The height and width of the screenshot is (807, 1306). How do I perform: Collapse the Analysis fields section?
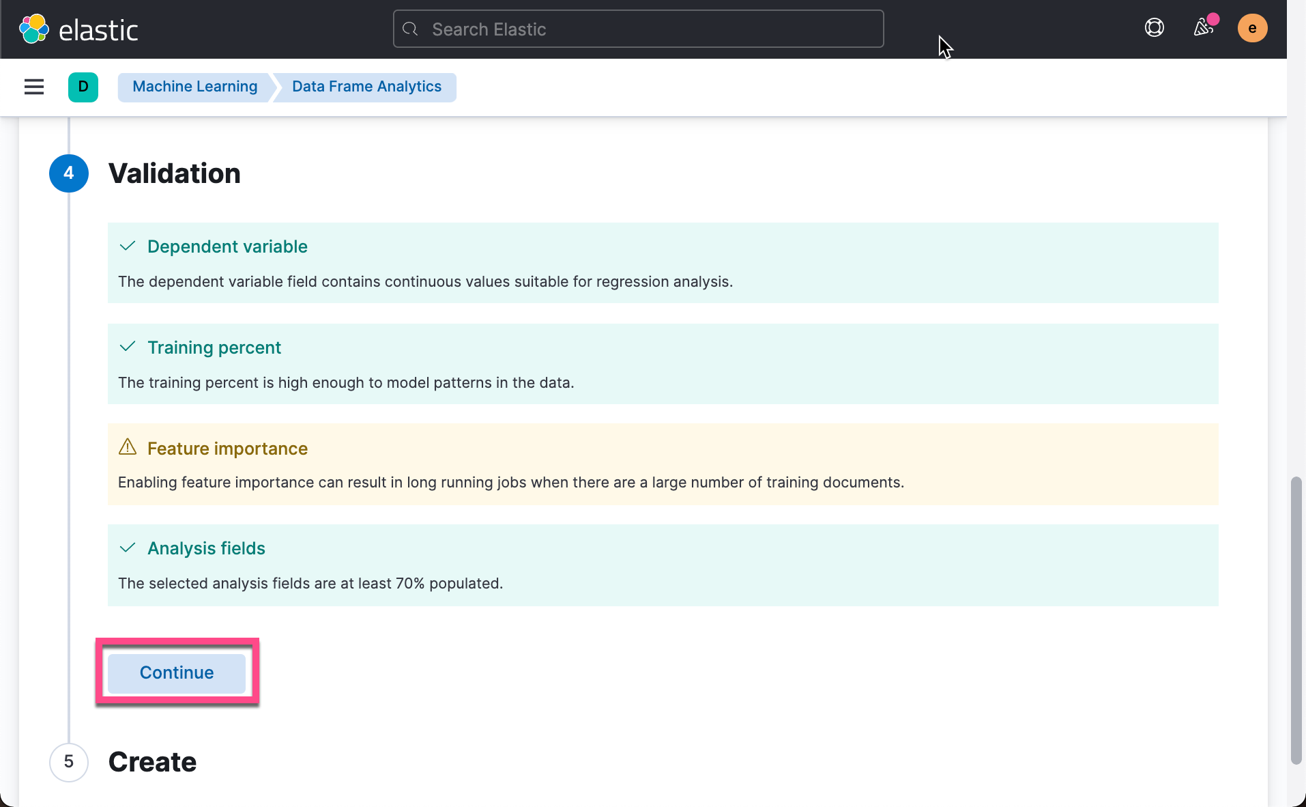click(206, 548)
